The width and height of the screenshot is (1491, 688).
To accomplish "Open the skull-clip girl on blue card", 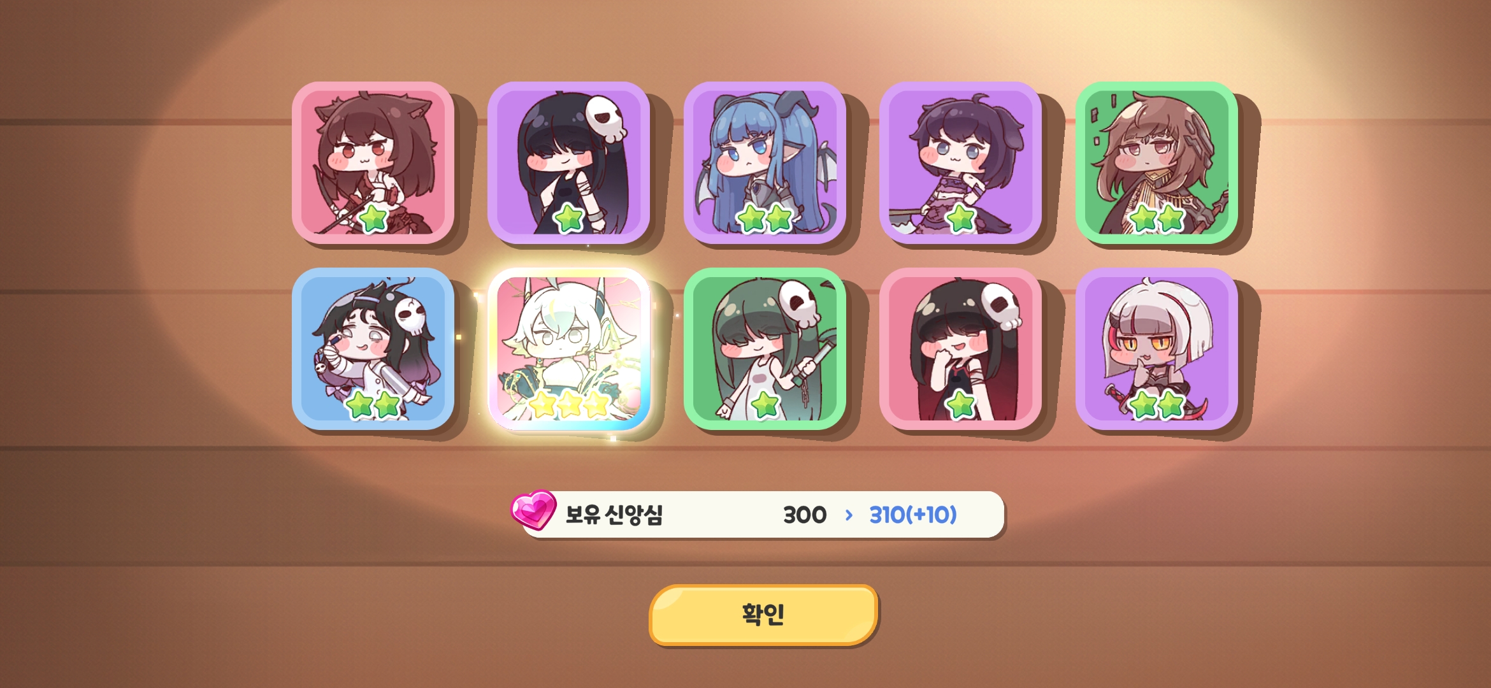I will (x=373, y=348).
